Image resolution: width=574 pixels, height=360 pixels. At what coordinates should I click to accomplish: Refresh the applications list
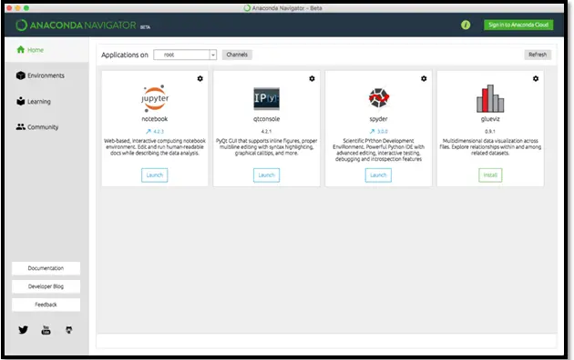coord(538,55)
